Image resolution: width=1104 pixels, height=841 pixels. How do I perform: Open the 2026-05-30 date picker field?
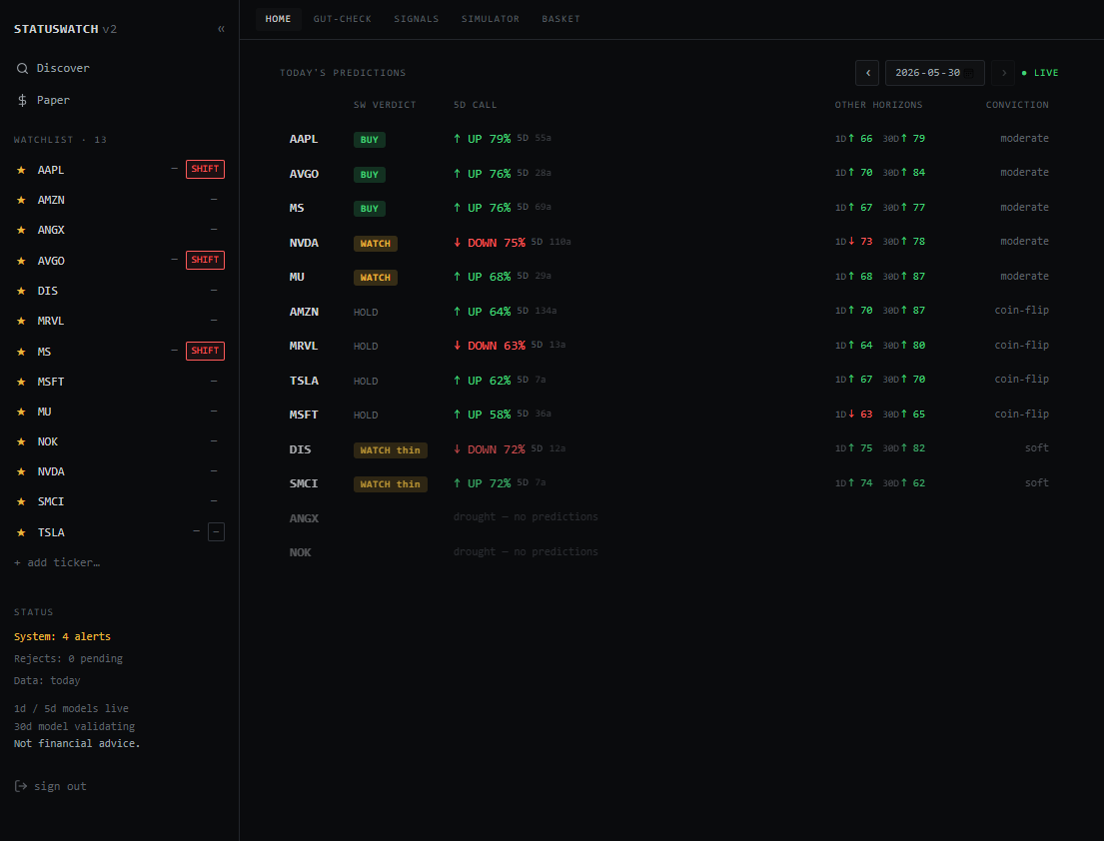point(934,73)
